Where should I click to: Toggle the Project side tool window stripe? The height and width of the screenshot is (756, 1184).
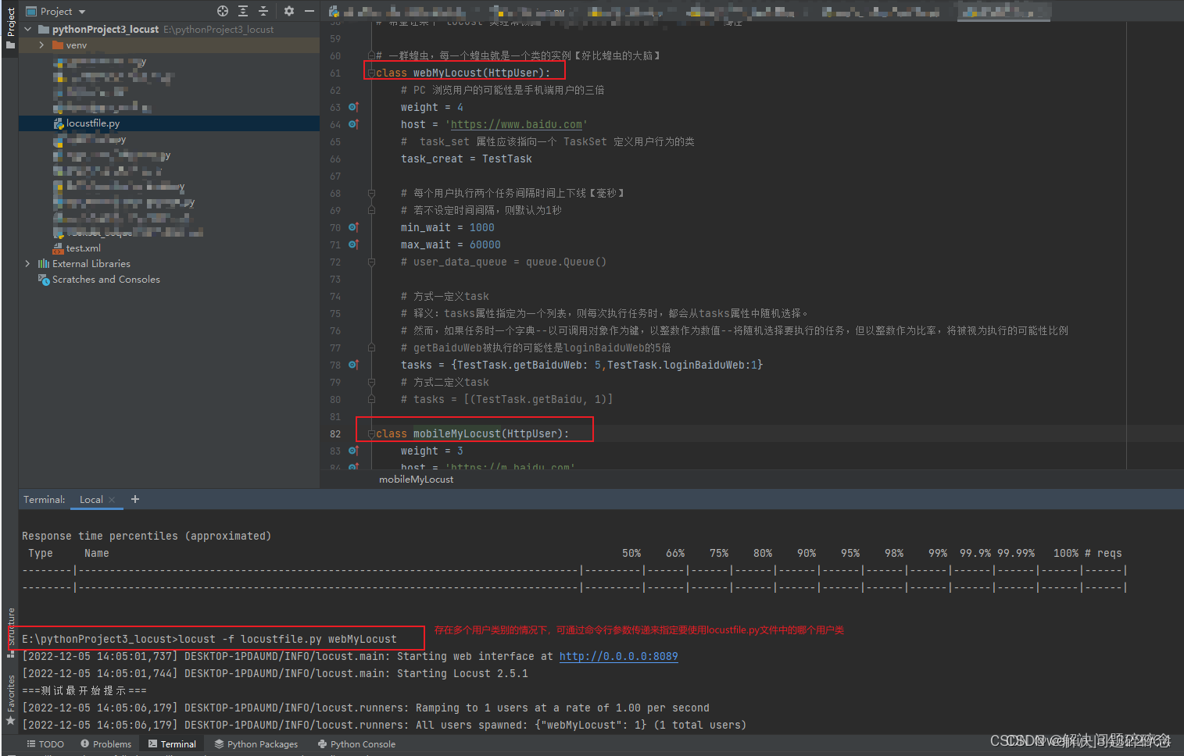tap(10, 27)
